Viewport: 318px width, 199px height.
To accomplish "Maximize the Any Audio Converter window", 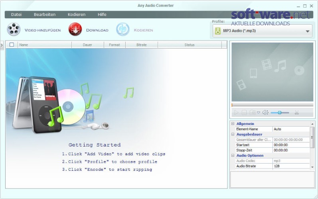I will [x=305, y=6].
